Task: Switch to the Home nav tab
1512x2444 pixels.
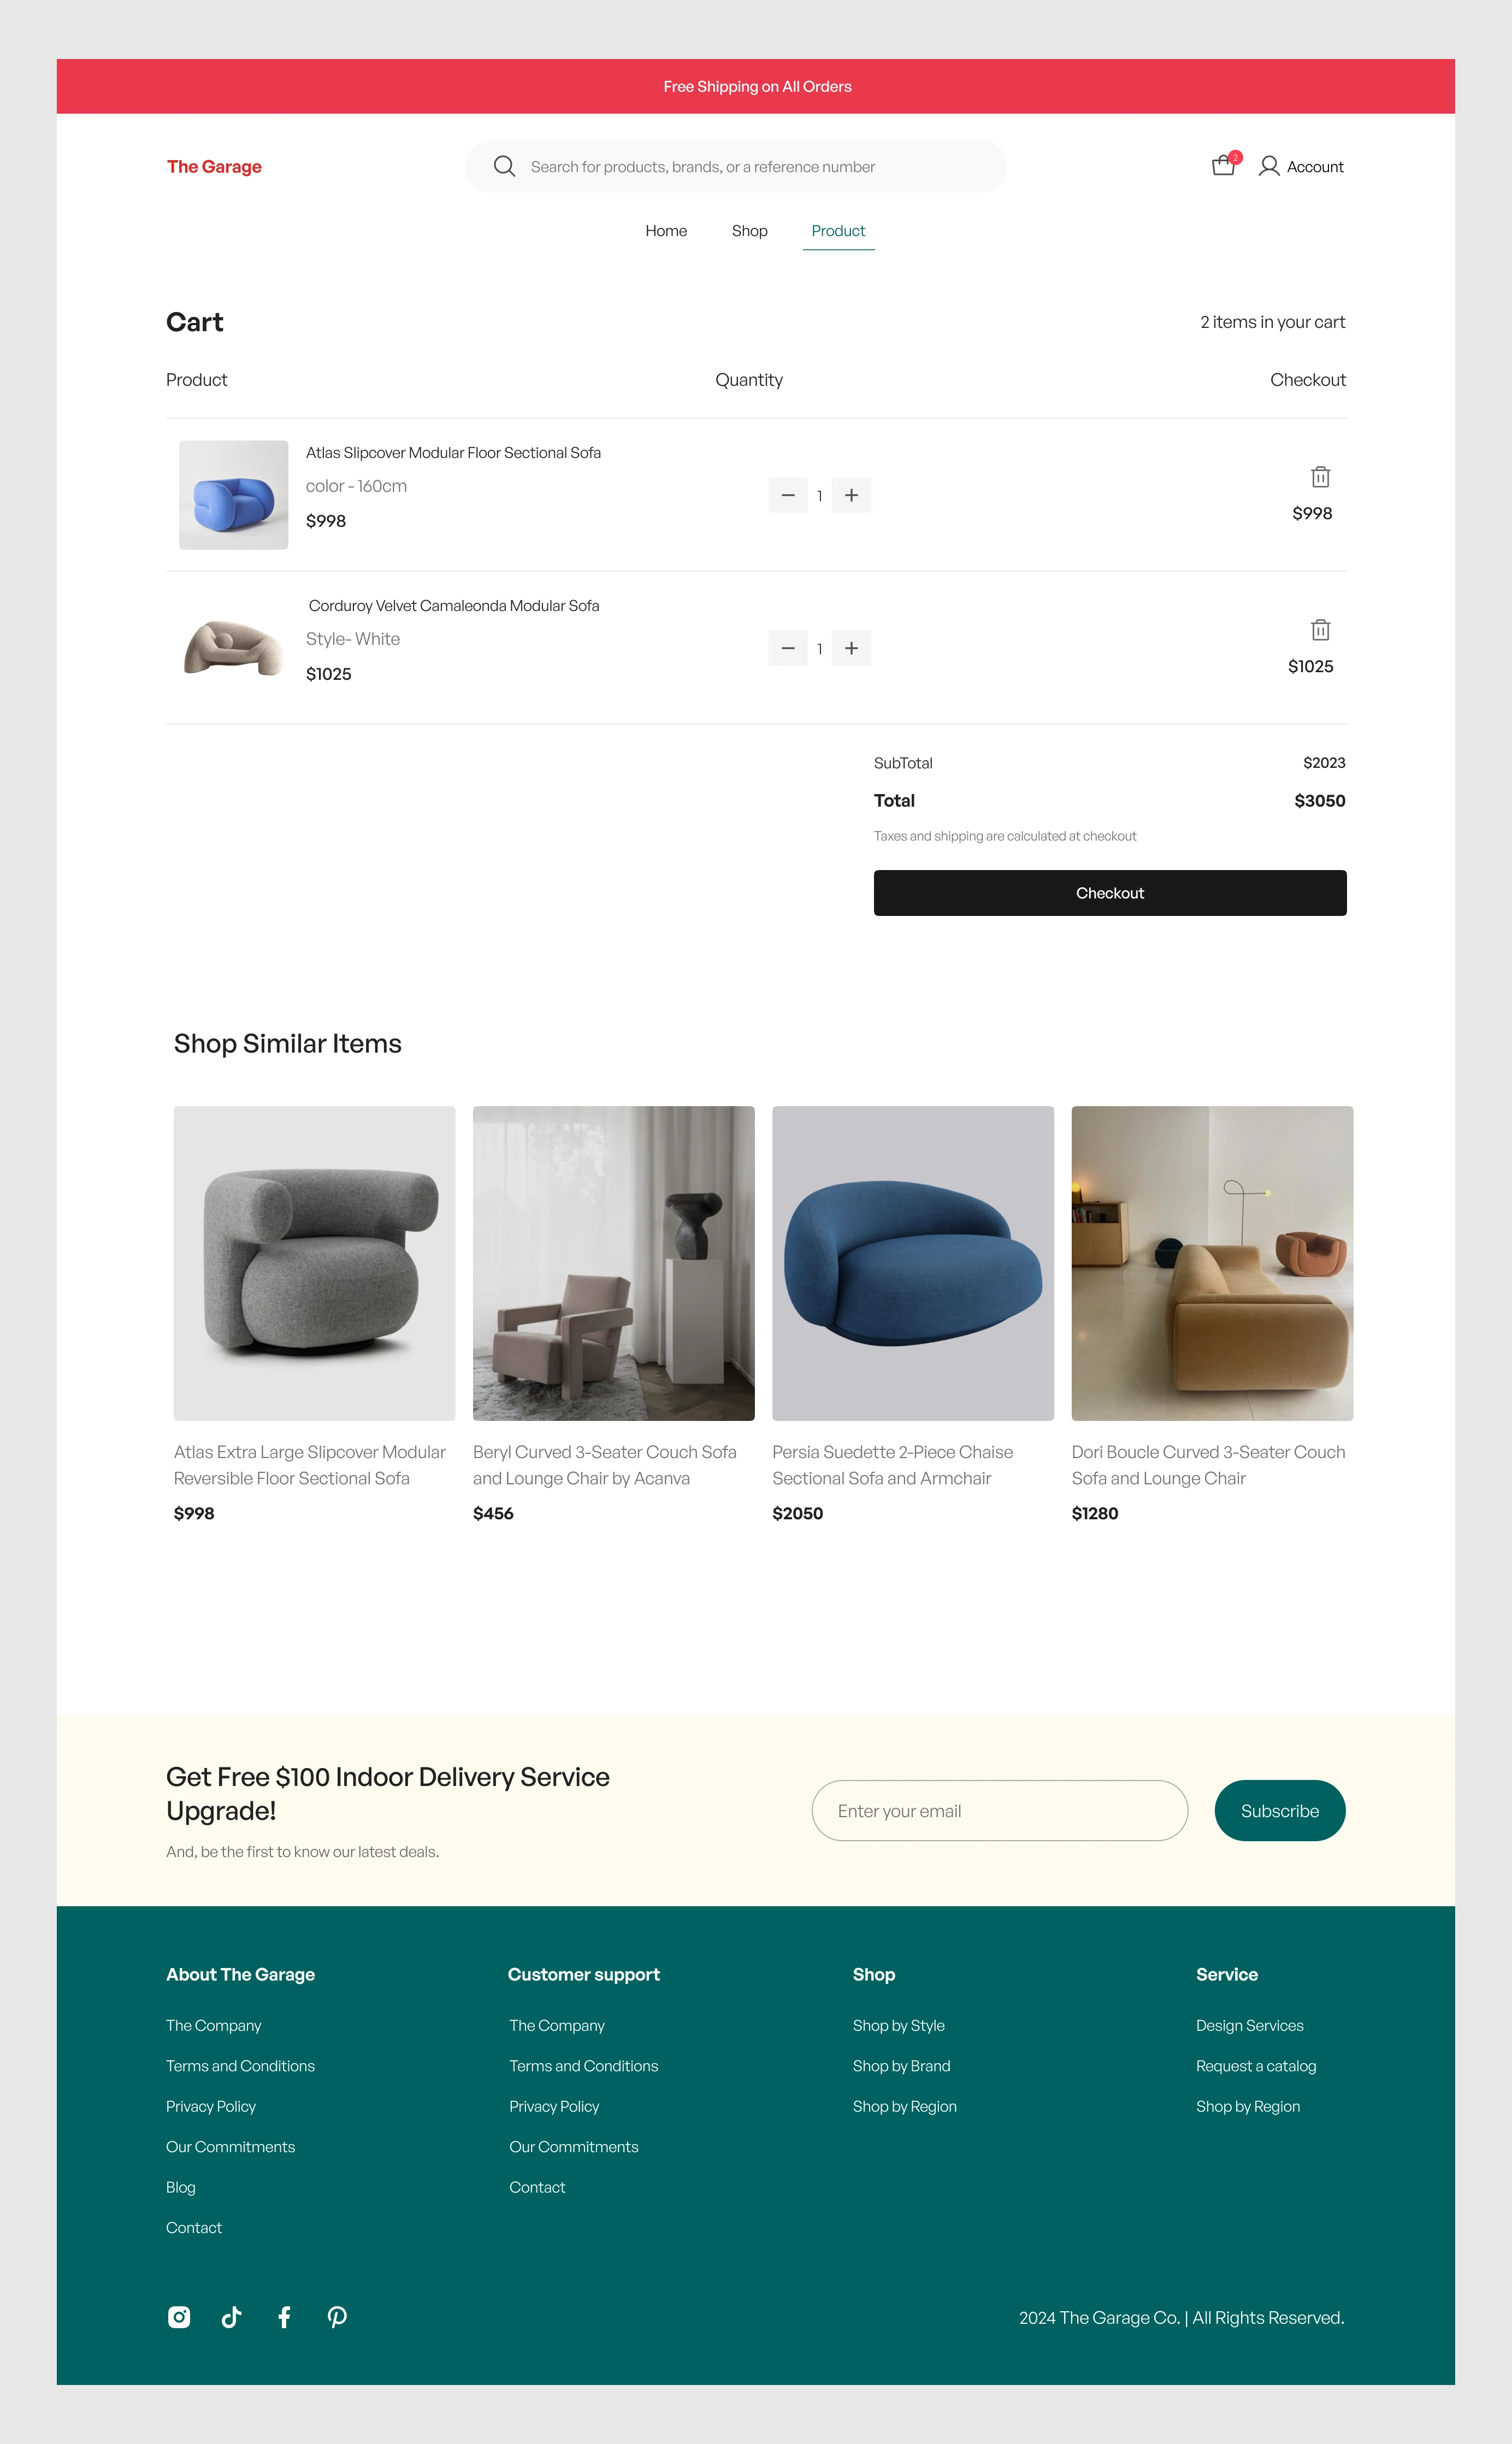Action: point(666,231)
